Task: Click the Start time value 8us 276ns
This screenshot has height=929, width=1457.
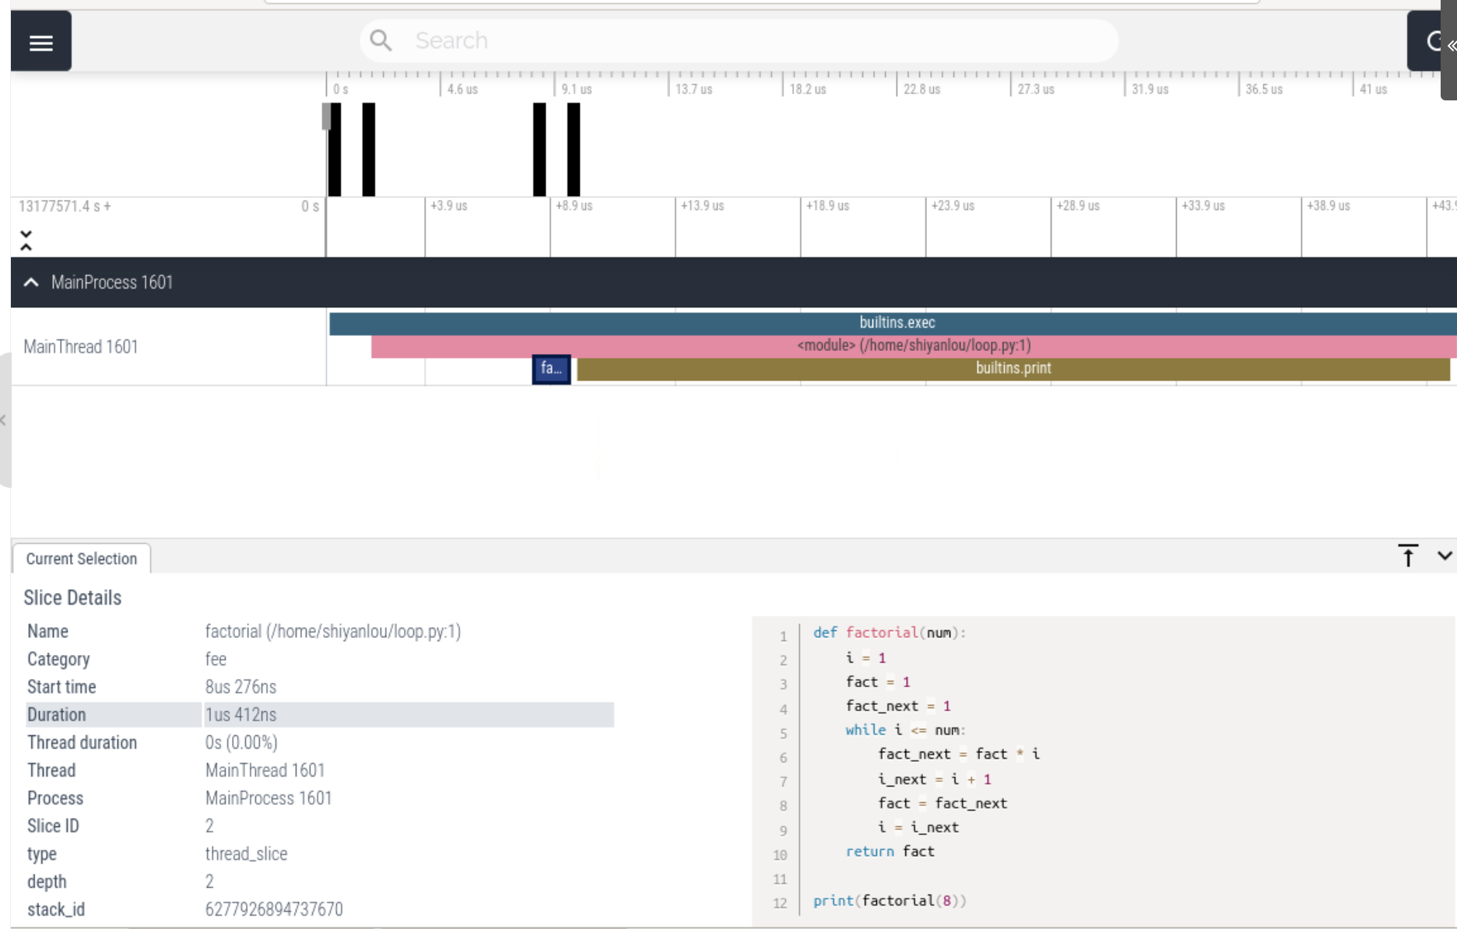Action: (241, 687)
